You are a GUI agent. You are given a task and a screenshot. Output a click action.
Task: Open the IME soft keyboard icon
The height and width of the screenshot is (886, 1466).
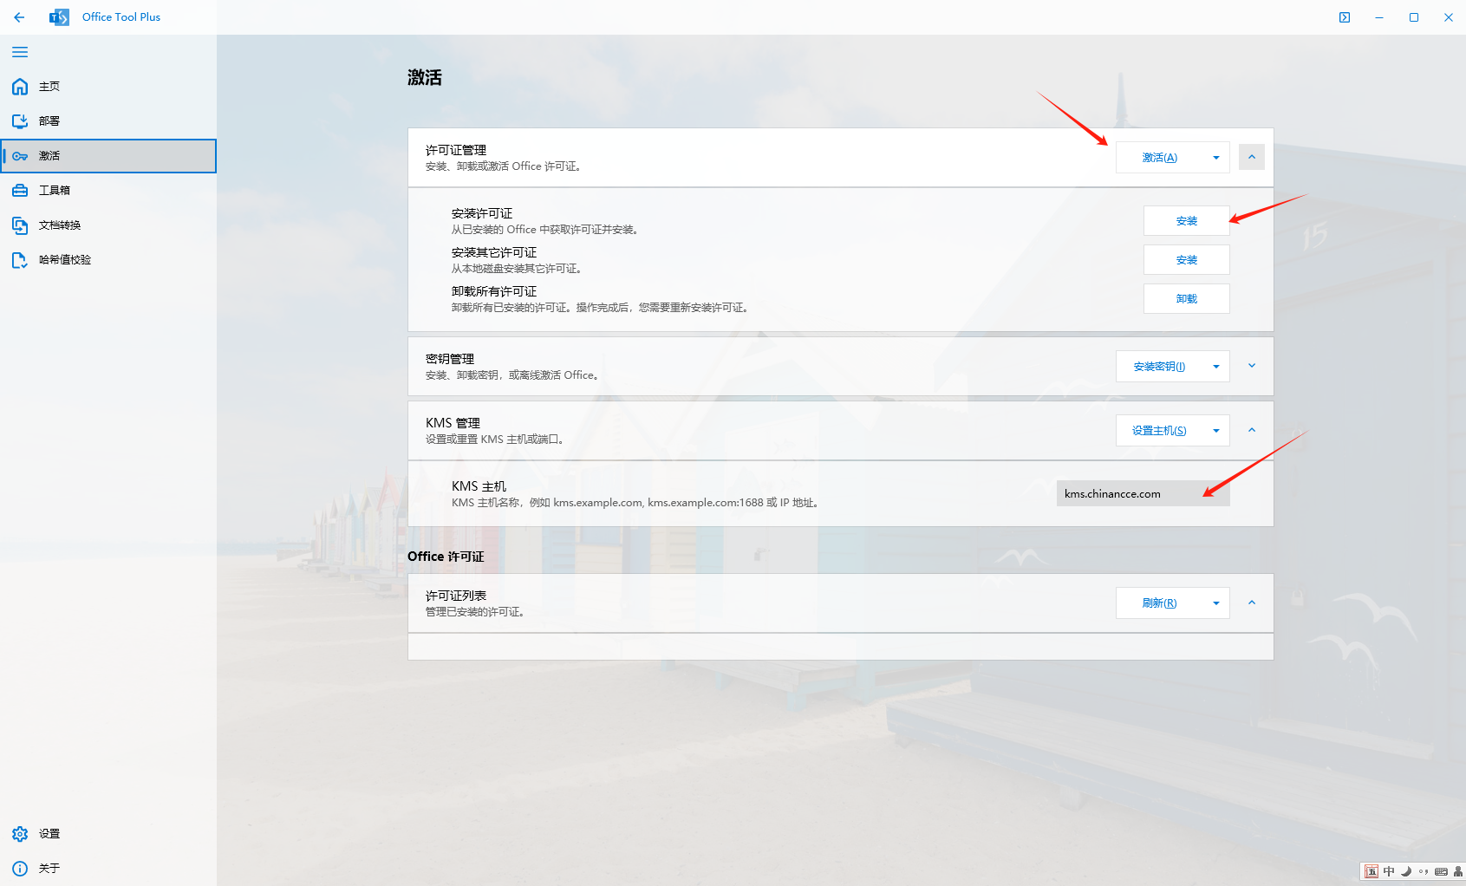click(x=1441, y=872)
